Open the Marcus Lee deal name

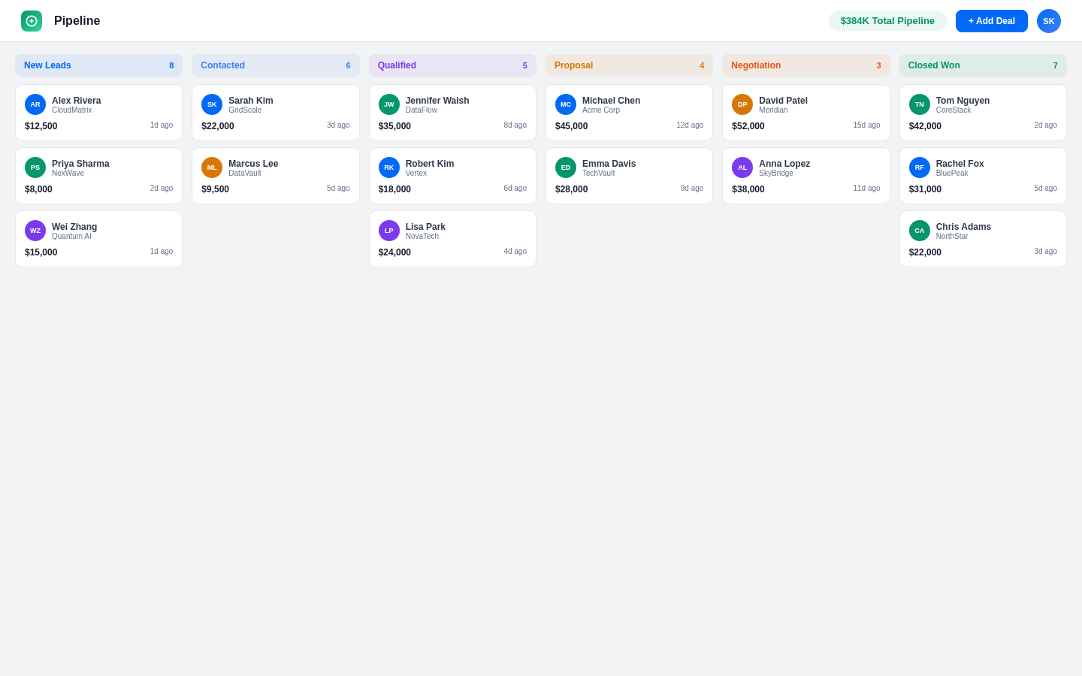pos(253,164)
